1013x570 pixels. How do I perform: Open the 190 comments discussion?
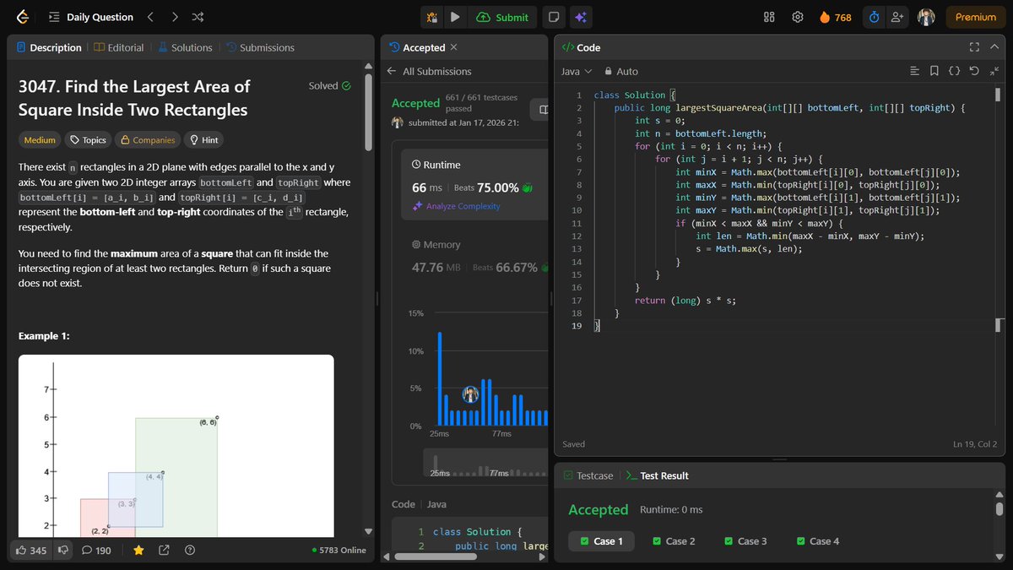tap(96, 550)
